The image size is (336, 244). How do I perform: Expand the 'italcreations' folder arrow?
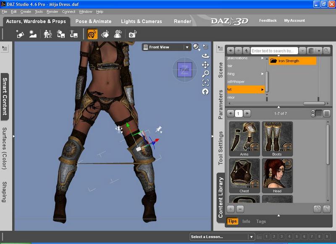tap(262, 58)
